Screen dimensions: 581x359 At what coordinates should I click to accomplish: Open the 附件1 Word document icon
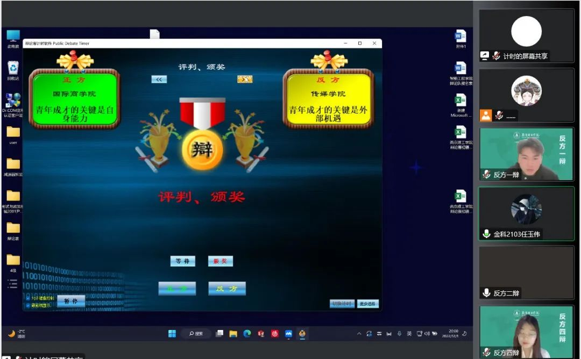click(x=460, y=37)
